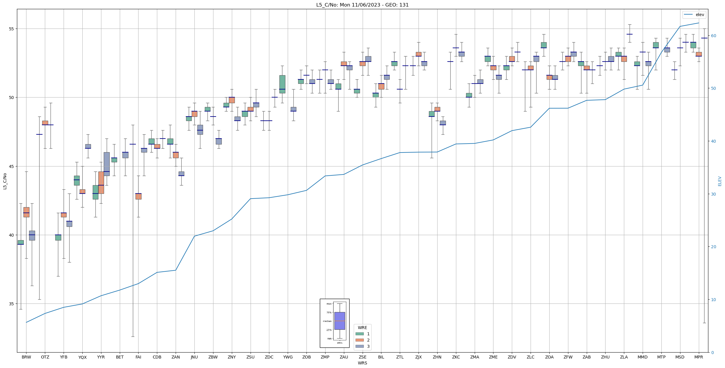Click the MTP station label
The height and width of the screenshot is (368, 725).
click(x=661, y=357)
